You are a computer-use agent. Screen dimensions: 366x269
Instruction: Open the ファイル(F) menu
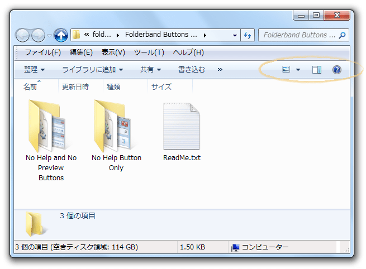42,52
